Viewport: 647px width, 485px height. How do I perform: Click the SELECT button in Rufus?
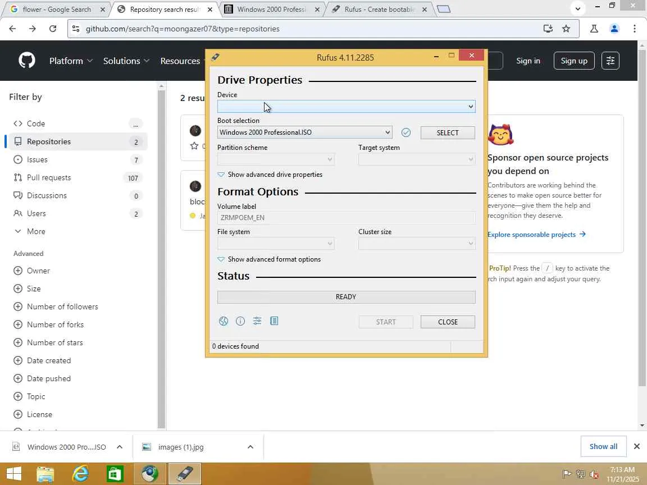(x=448, y=133)
